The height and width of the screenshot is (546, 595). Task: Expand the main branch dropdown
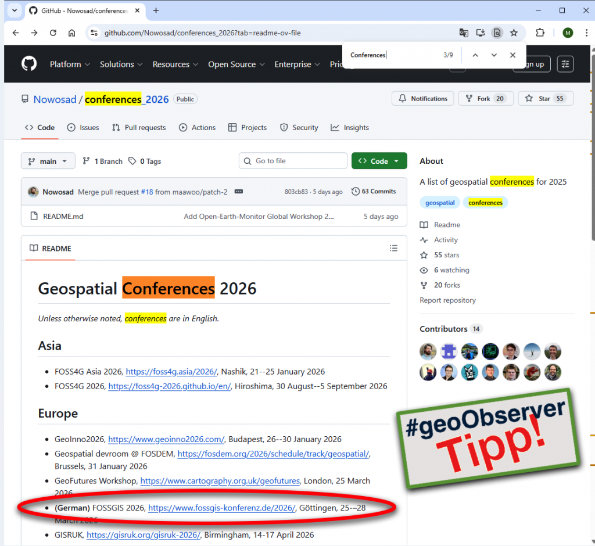coord(48,161)
